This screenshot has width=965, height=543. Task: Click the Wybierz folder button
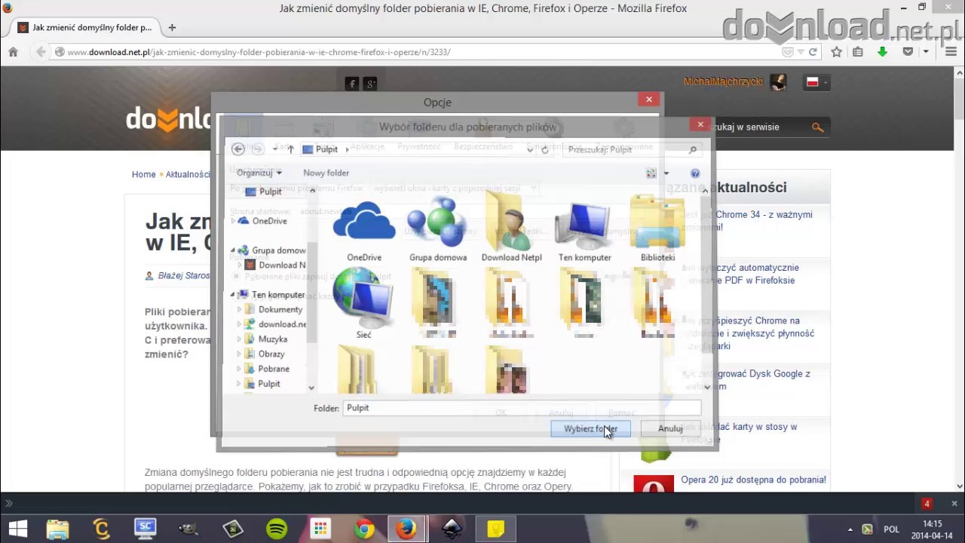pyautogui.click(x=590, y=428)
